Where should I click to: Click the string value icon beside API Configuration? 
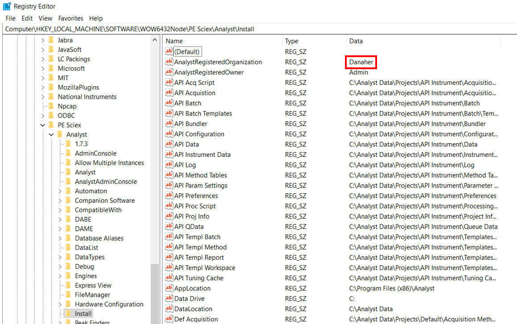[x=169, y=133]
